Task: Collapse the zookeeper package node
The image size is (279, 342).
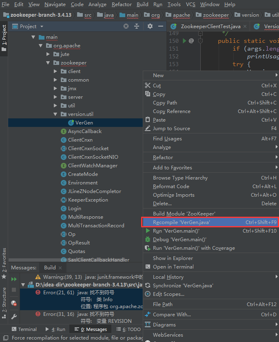Action: 48,63
